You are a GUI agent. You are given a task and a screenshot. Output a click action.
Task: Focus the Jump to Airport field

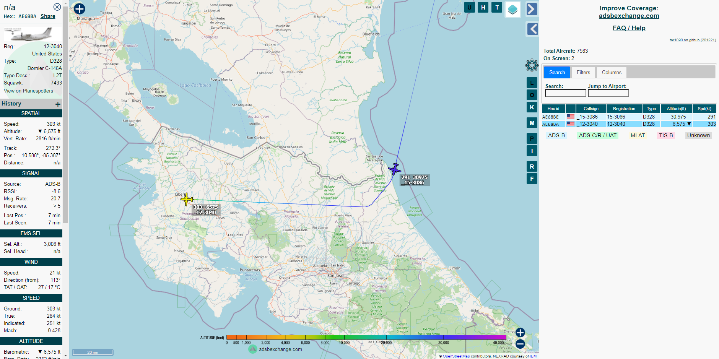pos(608,93)
